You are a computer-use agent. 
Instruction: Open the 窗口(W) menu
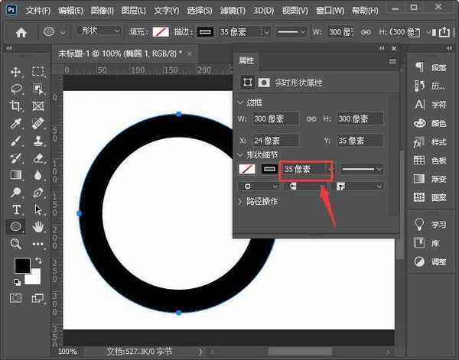[330, 11]
